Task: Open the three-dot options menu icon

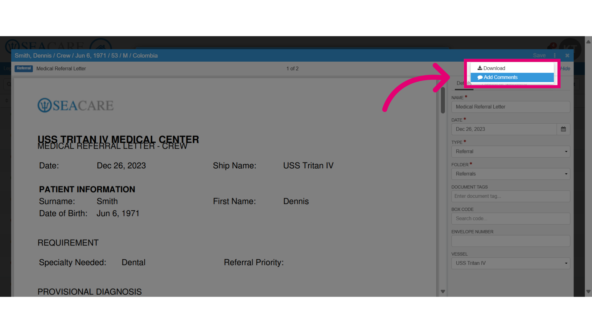Action: [x=555, y=55]
